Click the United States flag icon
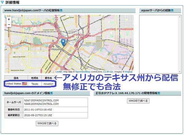Viewport: 184px width, 135px height. click(25, 84)
